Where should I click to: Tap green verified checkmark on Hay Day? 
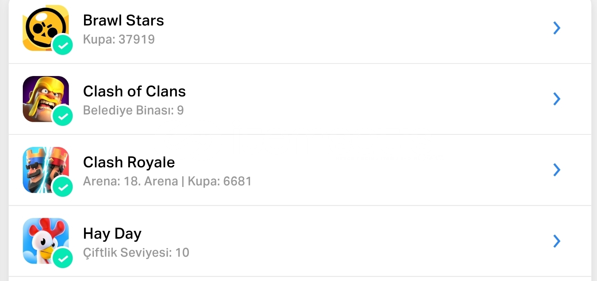(63, 258)
